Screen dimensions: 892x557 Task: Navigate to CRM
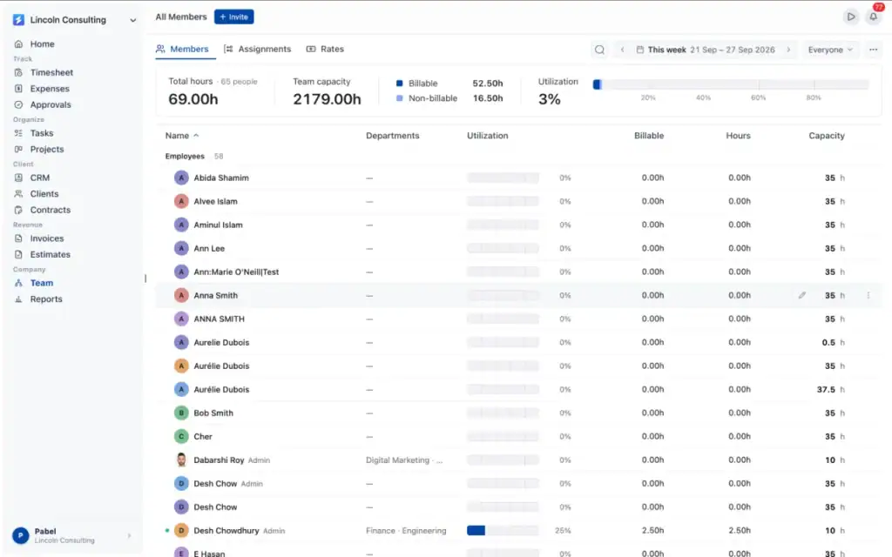click(40, 178)
